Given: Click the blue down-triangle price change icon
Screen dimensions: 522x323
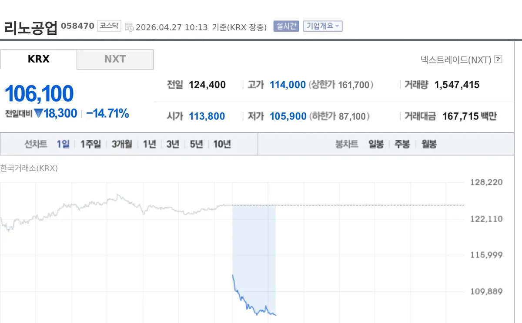Looking at the screenshot, I should point(38,114).
